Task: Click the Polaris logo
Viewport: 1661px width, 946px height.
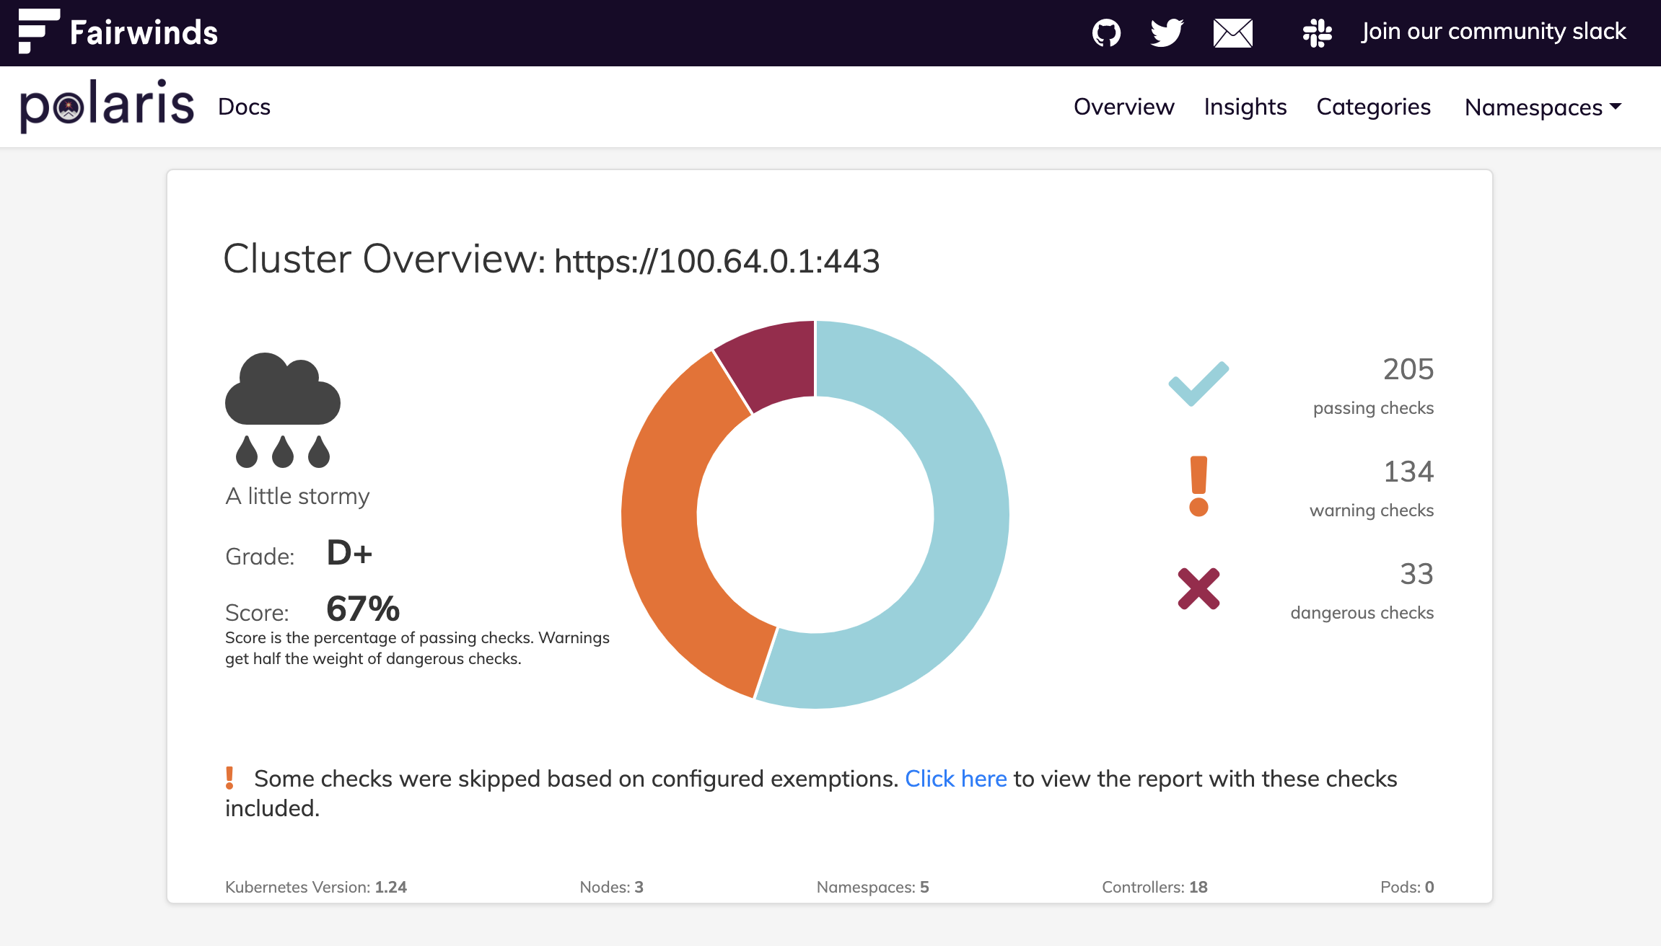Action: click(x=107, y=106)
